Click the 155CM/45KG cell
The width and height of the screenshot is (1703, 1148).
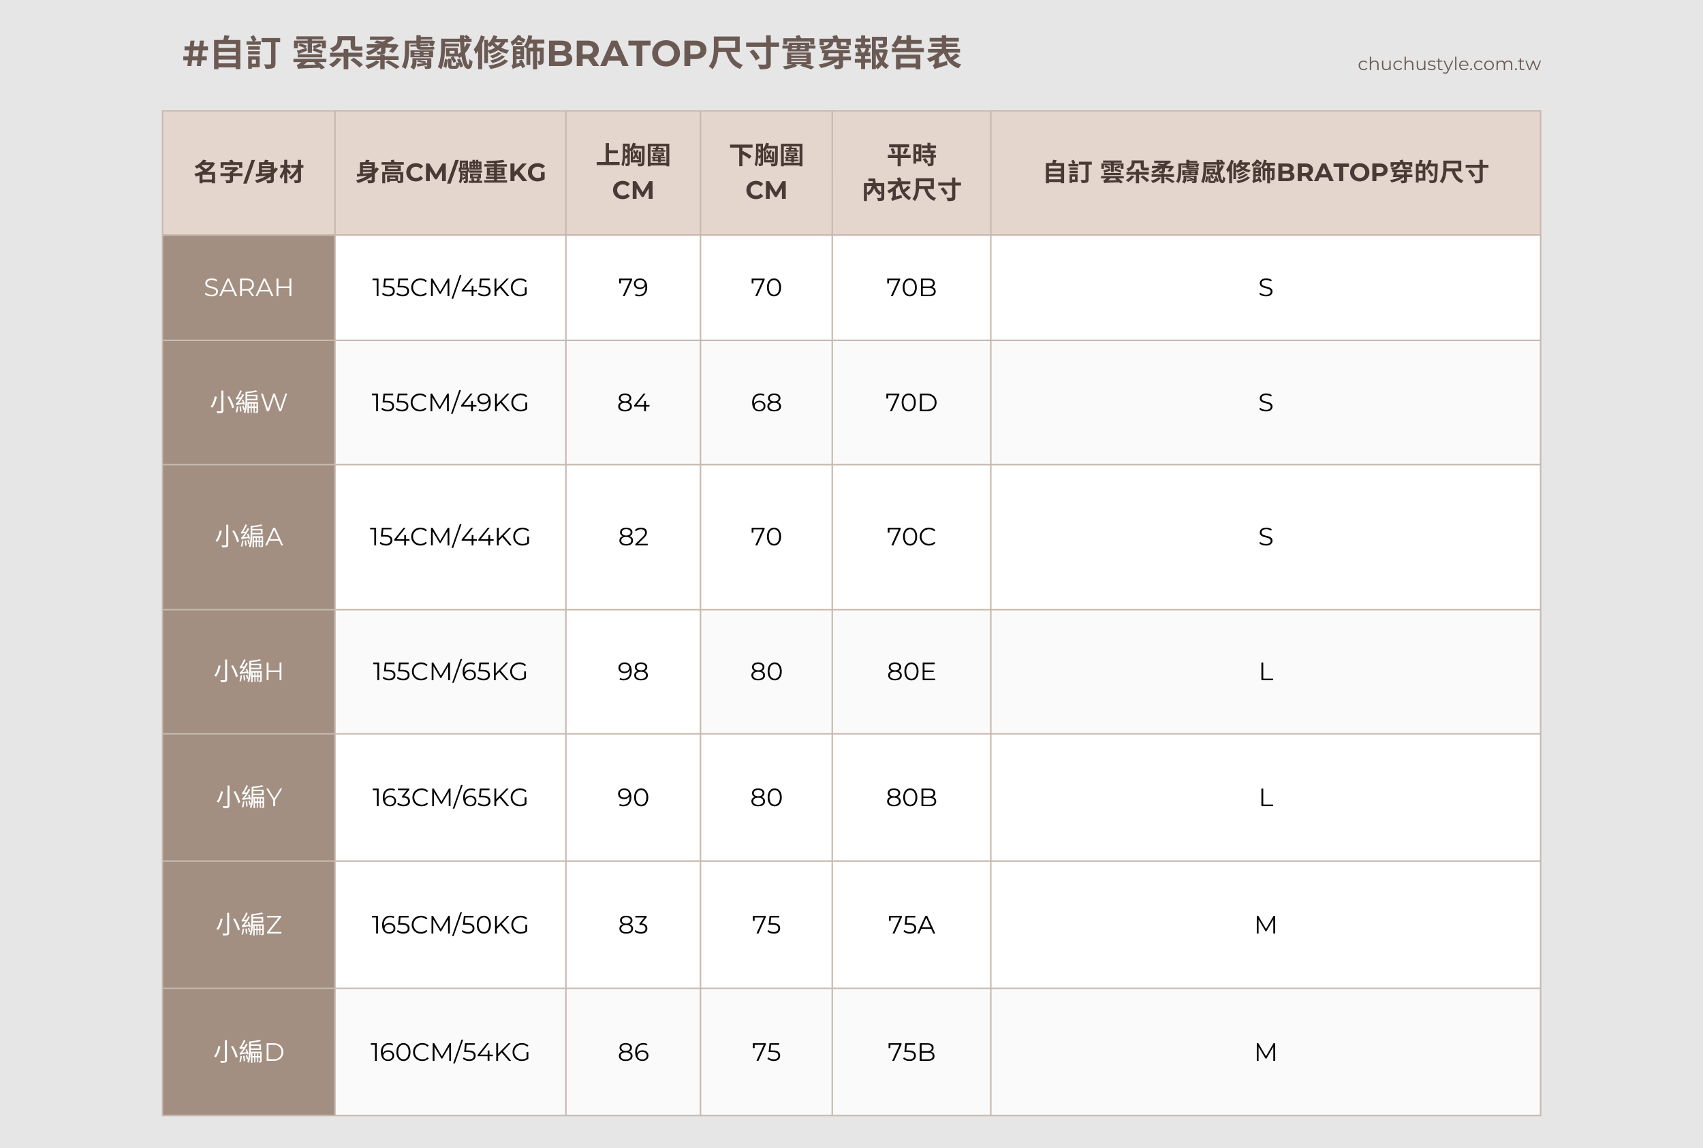pyautogui.click(x=450, y=288)
